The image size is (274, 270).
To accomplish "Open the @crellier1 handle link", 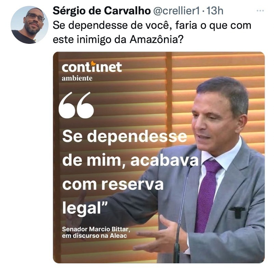I will click(176, 11).
